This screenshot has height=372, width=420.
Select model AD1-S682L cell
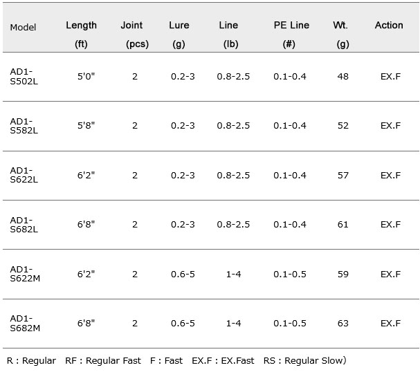24,225
